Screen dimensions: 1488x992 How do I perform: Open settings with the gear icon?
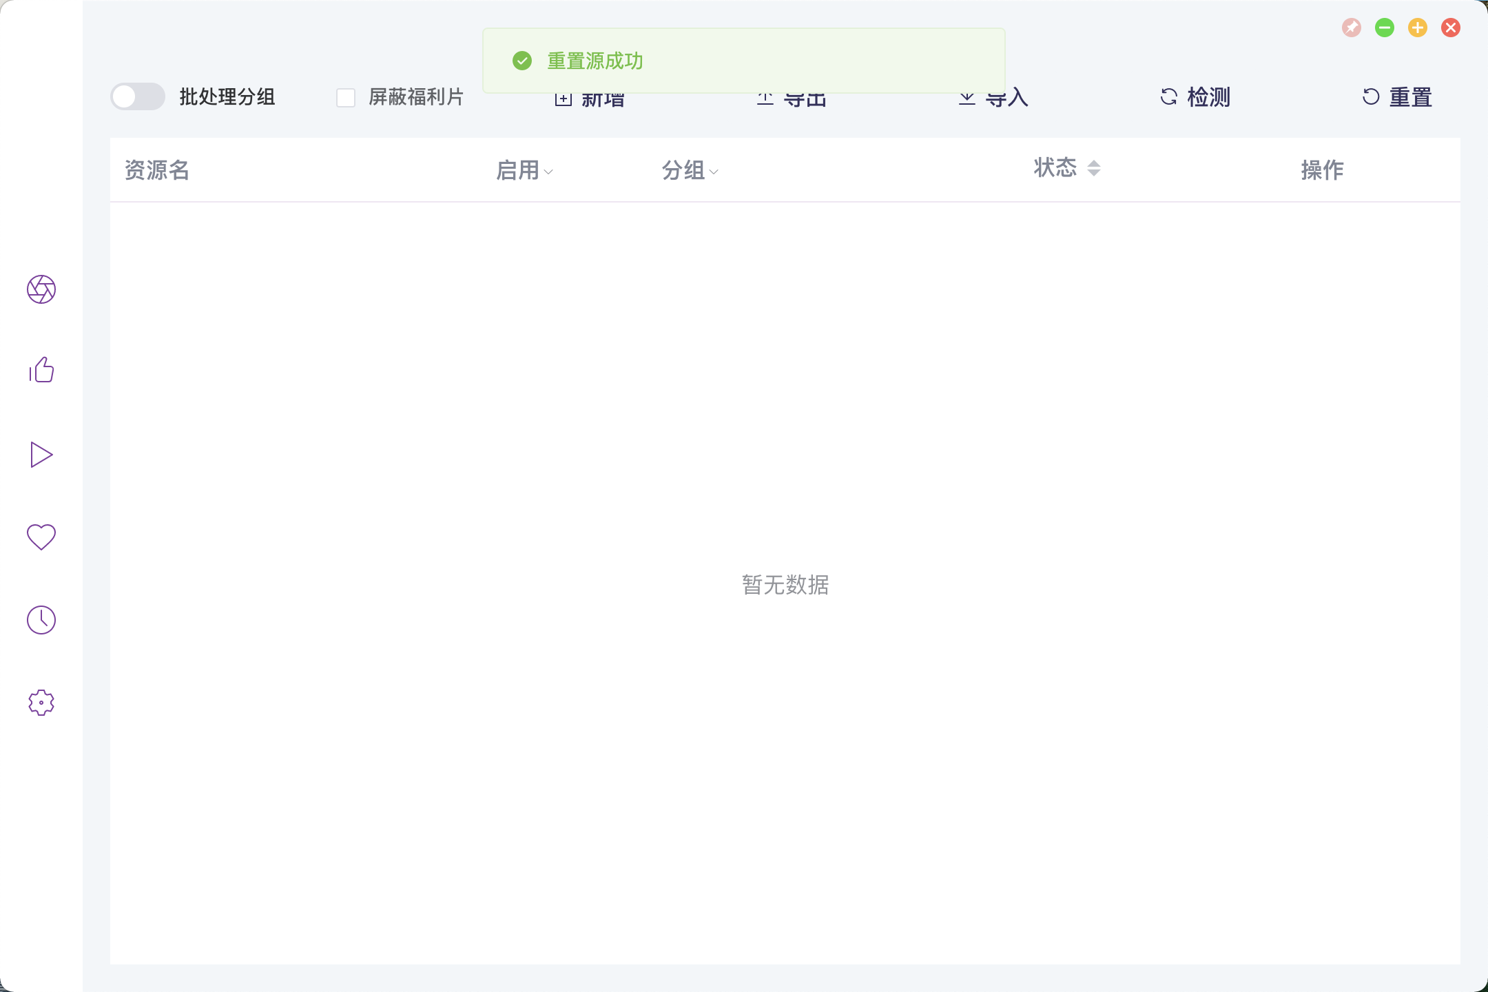[41, 702]
